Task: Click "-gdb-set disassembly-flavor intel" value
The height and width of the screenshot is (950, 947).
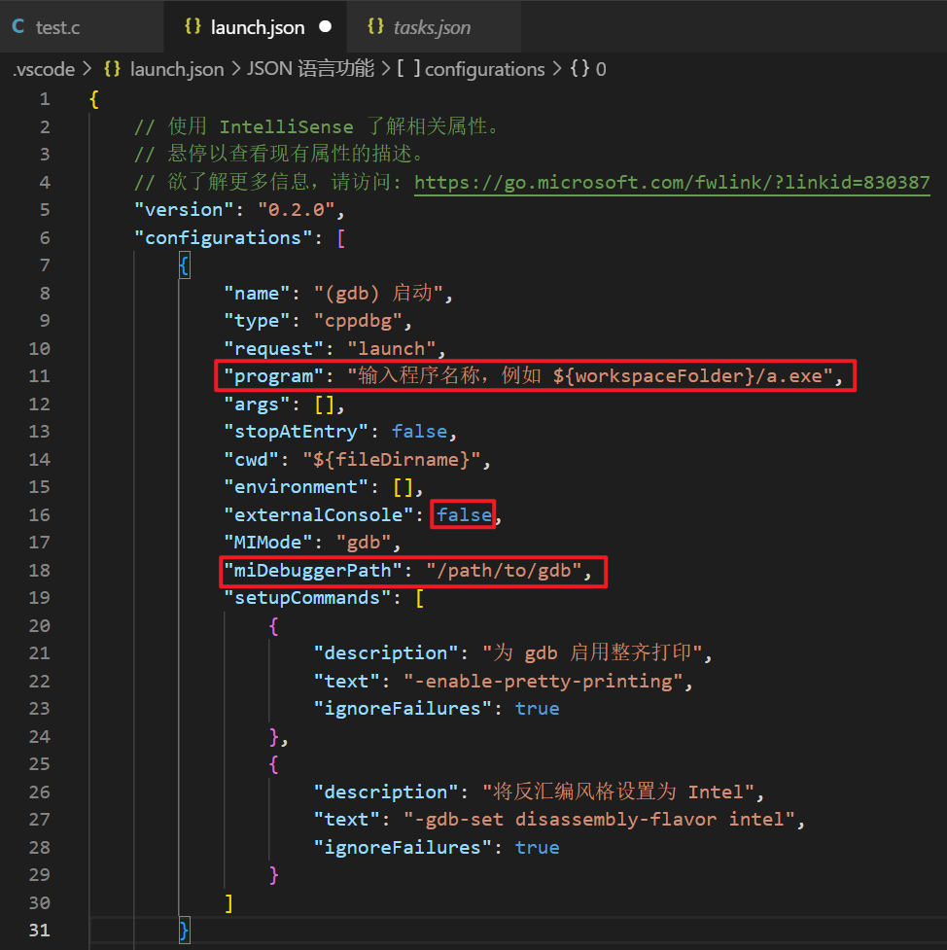Action: pos(600,820)
